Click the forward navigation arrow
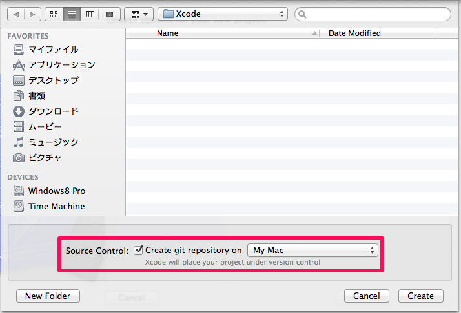 click(32, 14)
